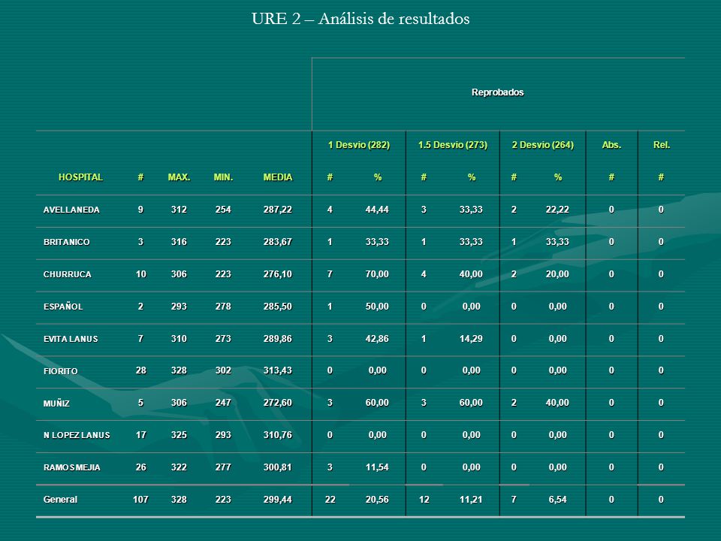Click Churruca percentage 40,00 in the 1.5 Desvio column
Image resolution: width=721 pixels, height=541 pixels.
point(471,274)
